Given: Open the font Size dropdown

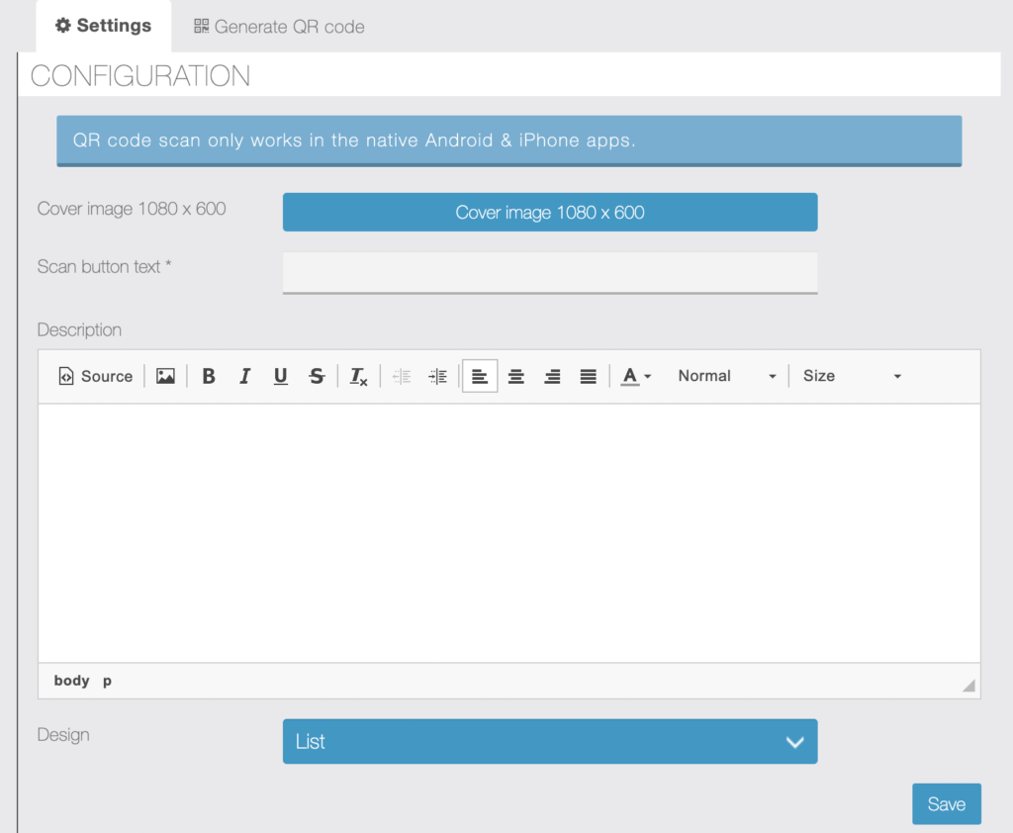Looking at the screenshot, I should point(852,376).
